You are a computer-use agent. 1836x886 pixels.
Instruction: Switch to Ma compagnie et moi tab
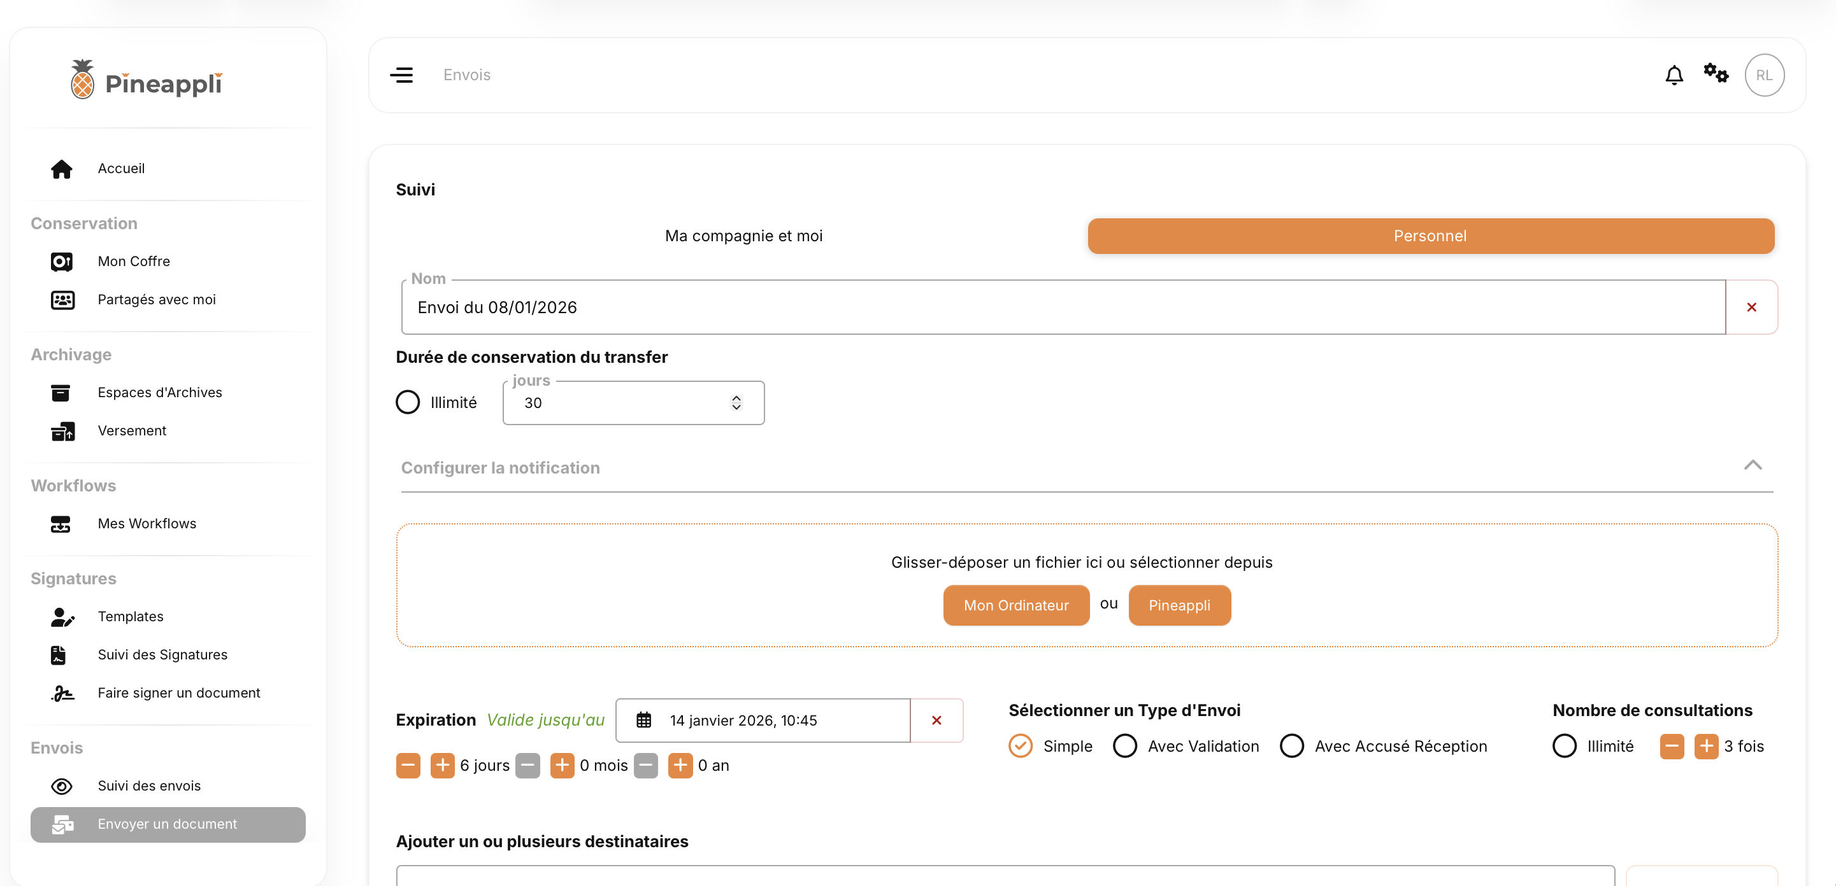[x=743, y=236]
